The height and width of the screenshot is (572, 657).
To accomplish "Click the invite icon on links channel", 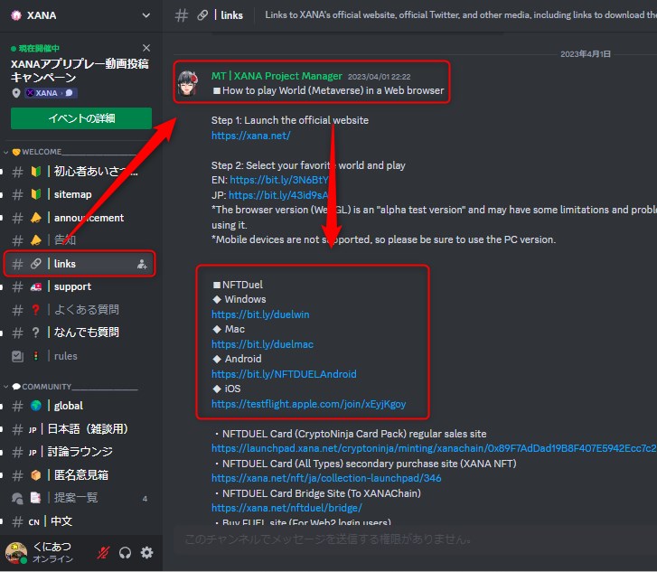I will coord(142,264).
